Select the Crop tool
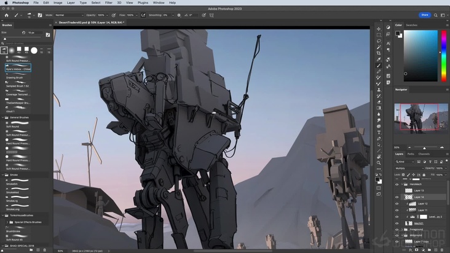This screenshot has height=253, width=450. tap(379, 53)
